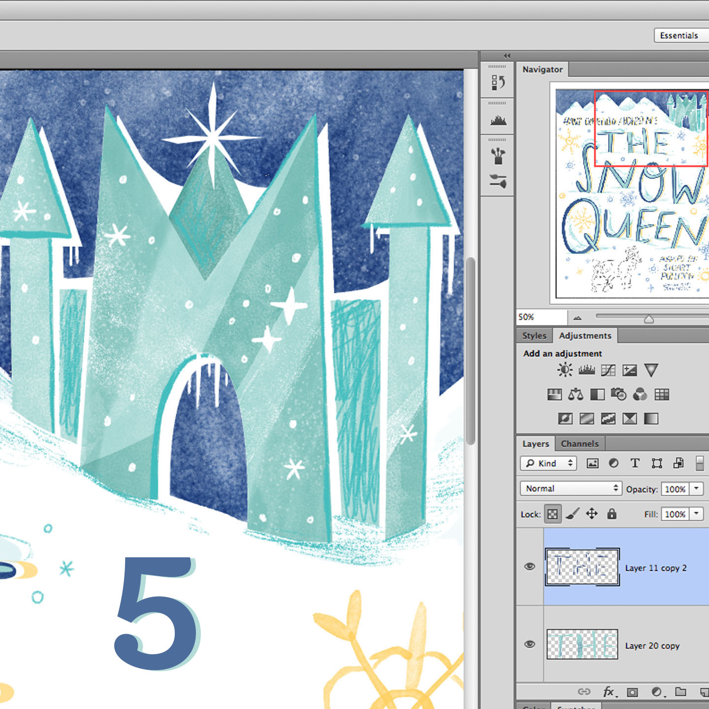
Task: Click the Layer 11 copy 2 name
Action: click(656, 568)
